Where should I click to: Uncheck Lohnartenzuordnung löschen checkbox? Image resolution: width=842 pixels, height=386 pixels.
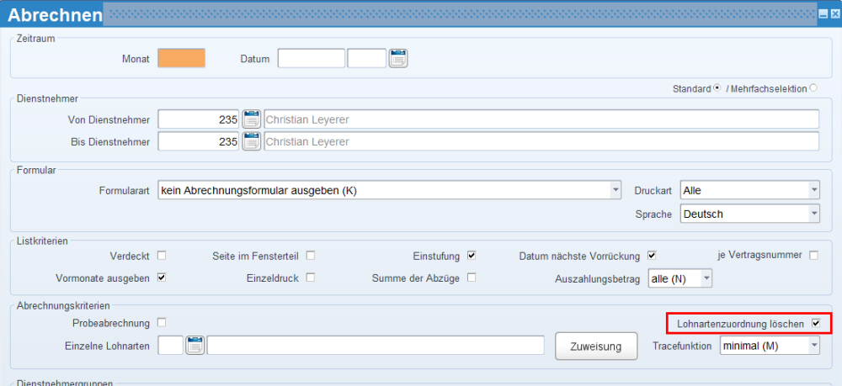[816, 323]
